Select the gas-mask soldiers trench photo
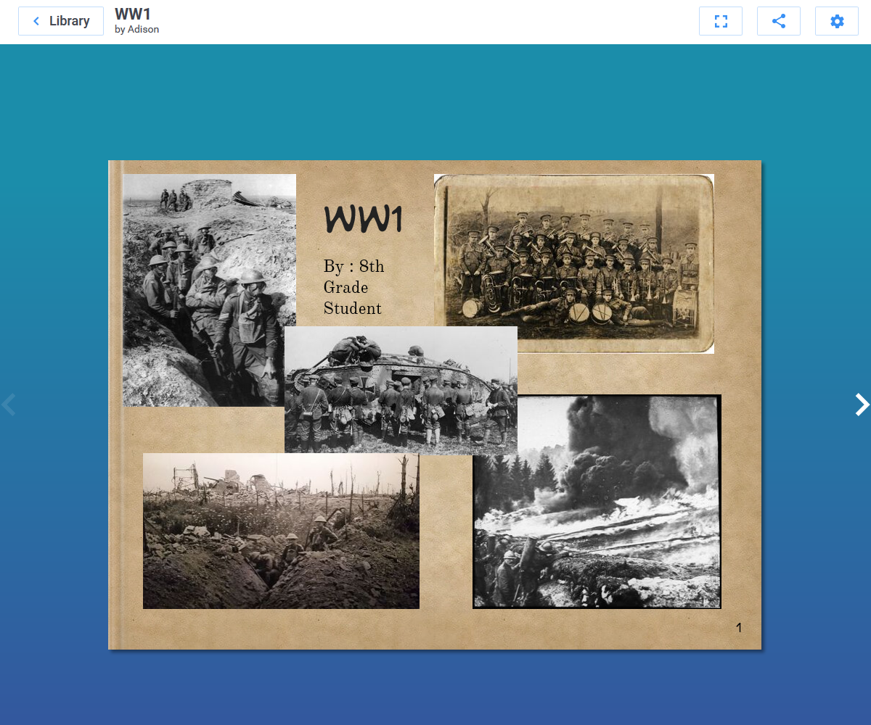This screenshot has height=725, width=871. [x=209, y=290]
